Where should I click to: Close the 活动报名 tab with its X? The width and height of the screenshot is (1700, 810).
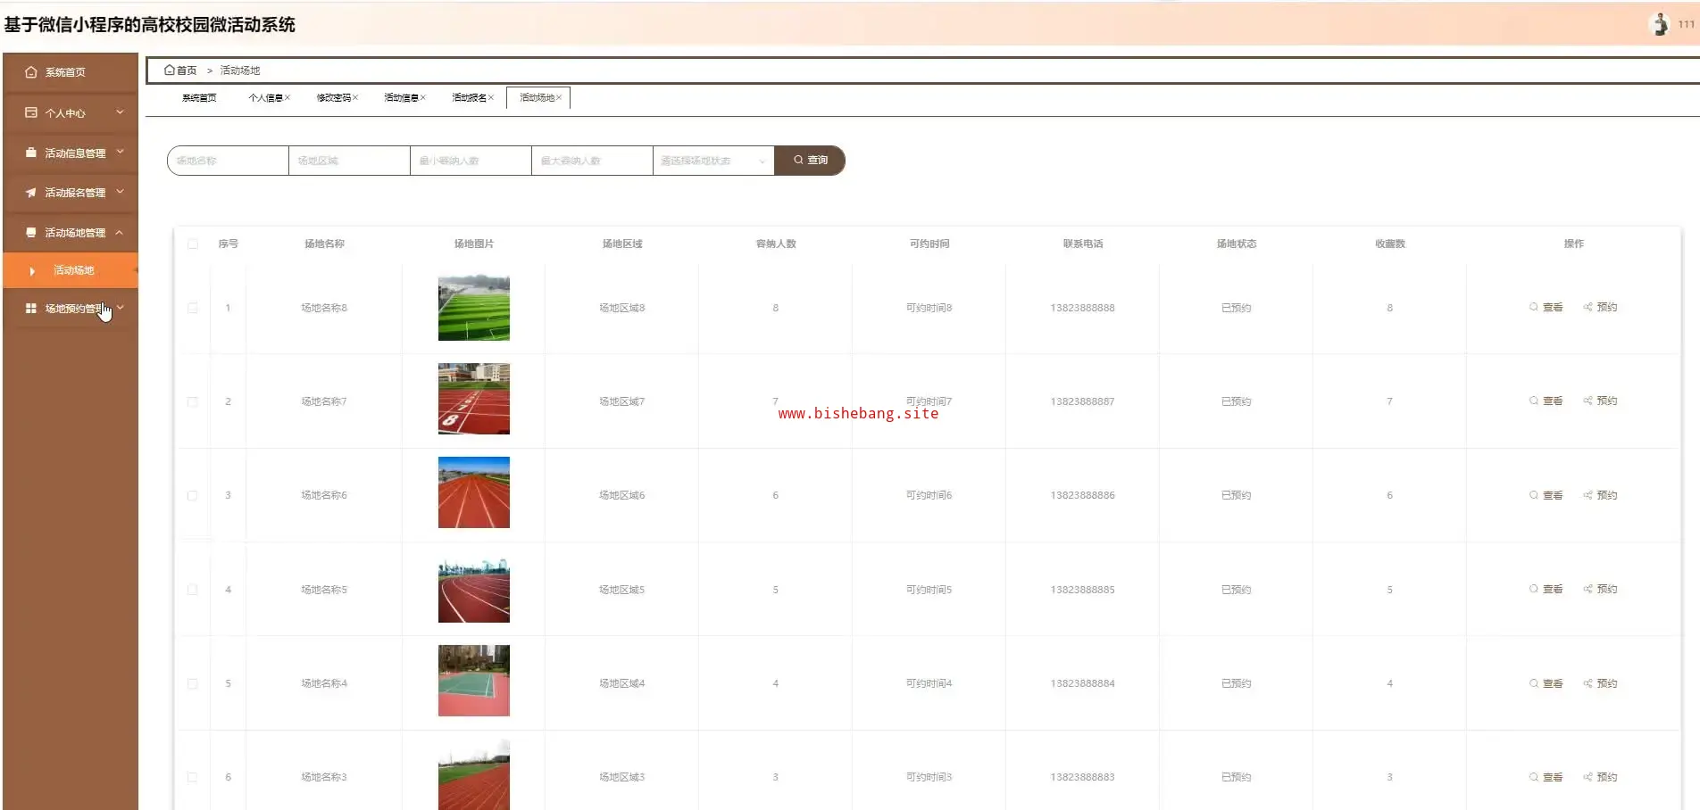pyautogui.click(x=491, y=97)
